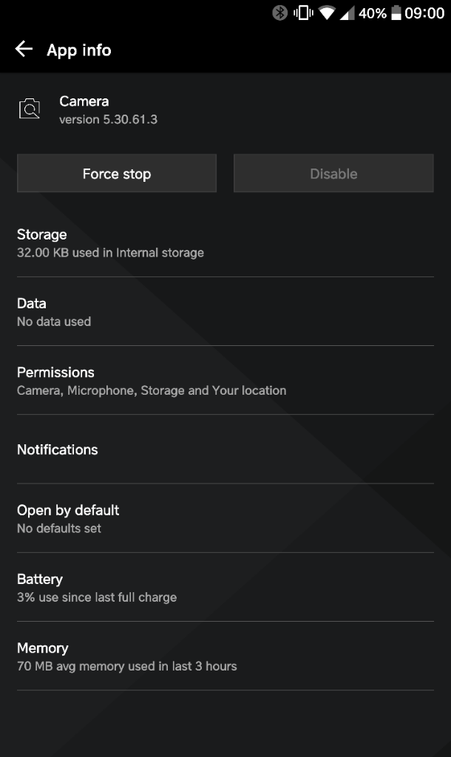Open the Battery usage entry
Screen dimensions: 451x757
(225, 588)
